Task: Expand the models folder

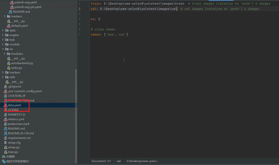Action: [3, 44]
